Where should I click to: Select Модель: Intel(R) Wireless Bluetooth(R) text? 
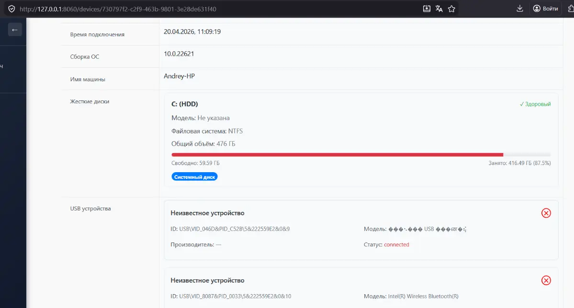(411, 297)
